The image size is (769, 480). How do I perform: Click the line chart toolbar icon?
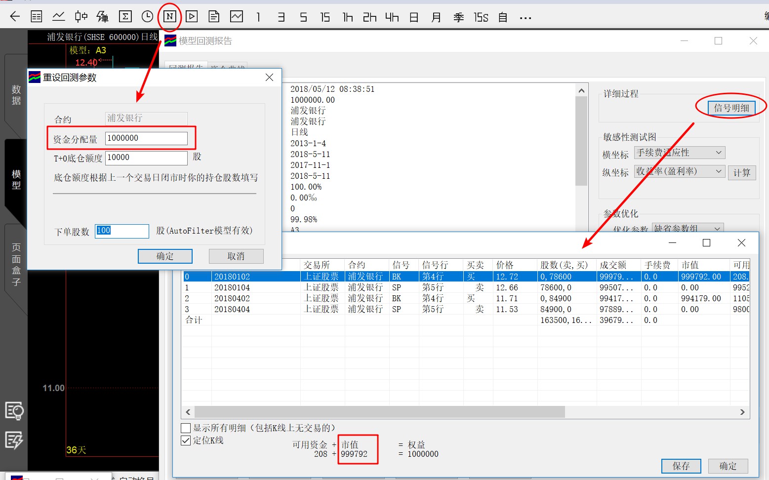pos(59,17)
